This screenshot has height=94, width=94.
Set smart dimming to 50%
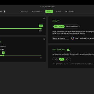point(67,59)
